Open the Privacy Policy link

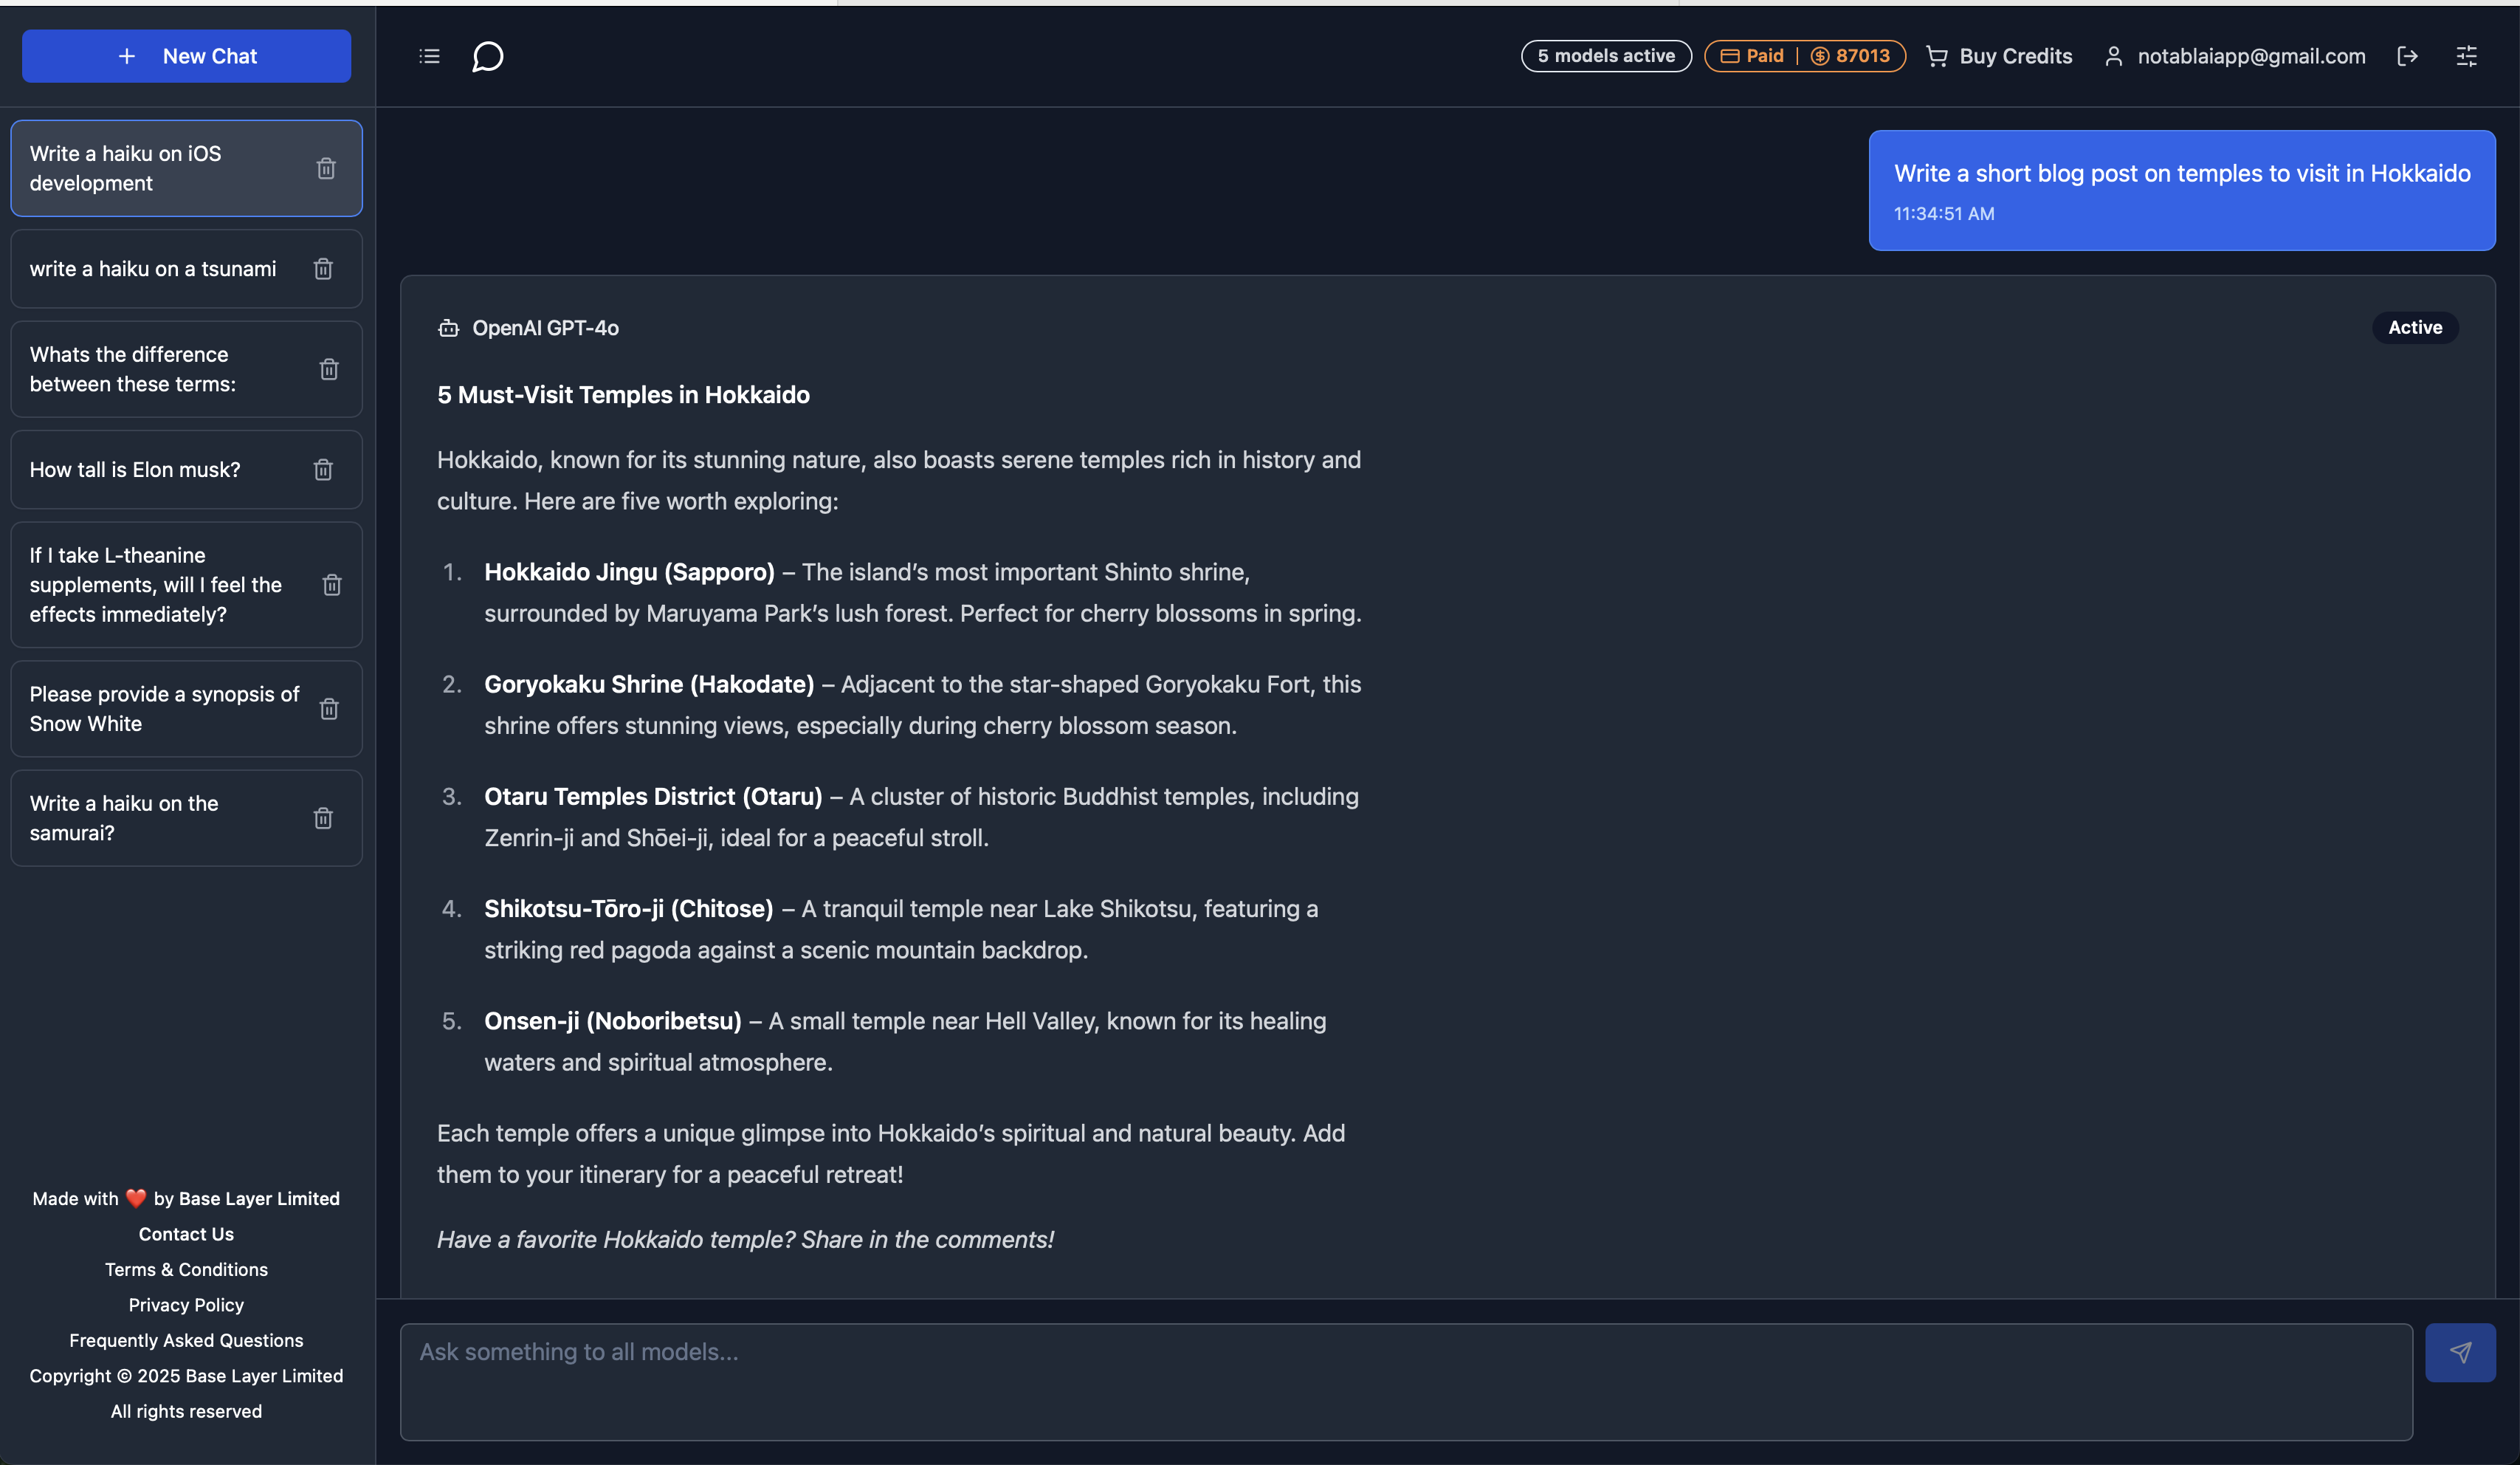point(186,1305)
